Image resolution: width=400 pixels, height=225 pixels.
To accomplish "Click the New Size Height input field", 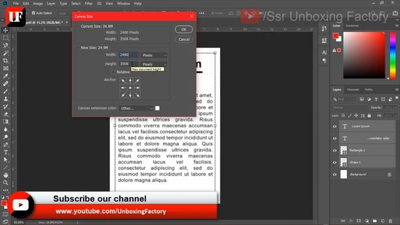I will pyautogui.click(x=129, y=64).
